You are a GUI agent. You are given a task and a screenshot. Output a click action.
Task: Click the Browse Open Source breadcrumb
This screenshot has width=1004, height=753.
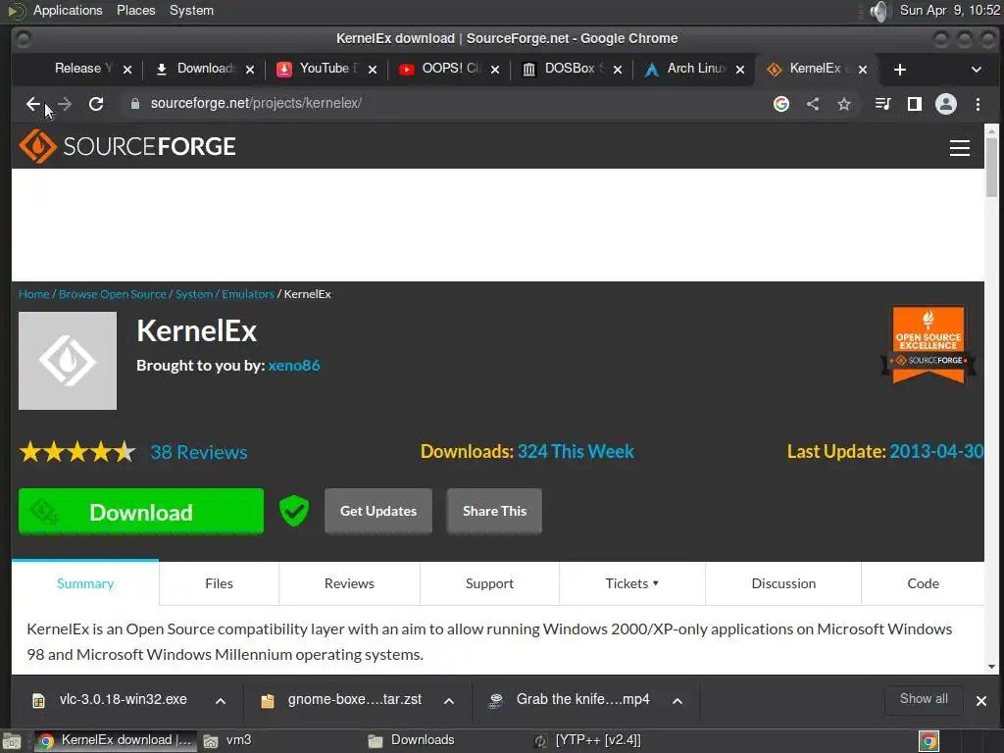[x=112, y=294]
